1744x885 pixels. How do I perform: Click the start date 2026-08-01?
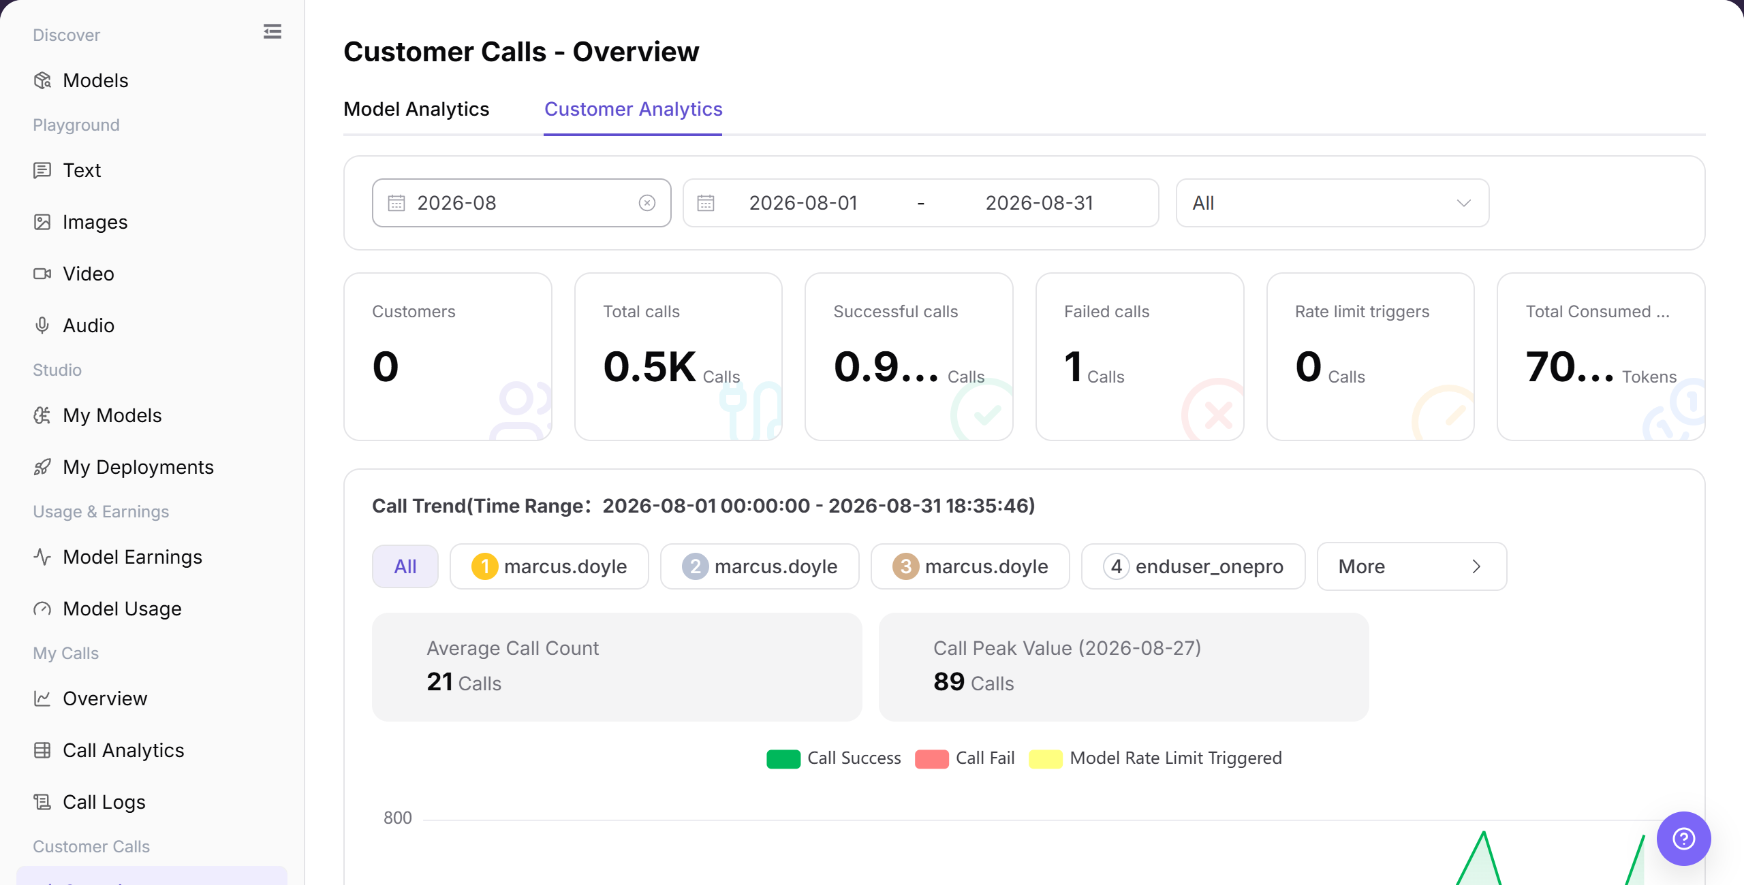pos(803,203)
